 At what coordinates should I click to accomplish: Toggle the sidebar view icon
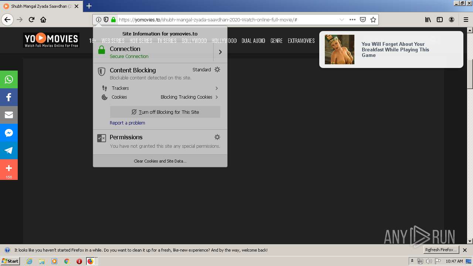click(x=440, y=20)
